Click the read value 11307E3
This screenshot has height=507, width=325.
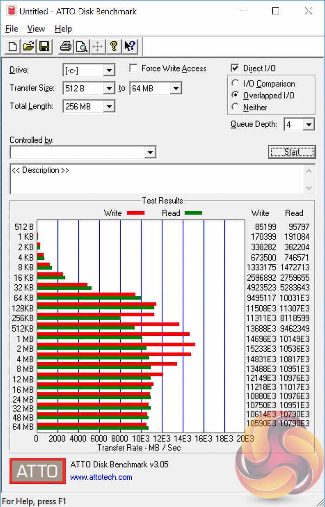(294, 308)
